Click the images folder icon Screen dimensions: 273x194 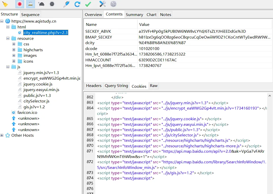(x=20, y=56)
